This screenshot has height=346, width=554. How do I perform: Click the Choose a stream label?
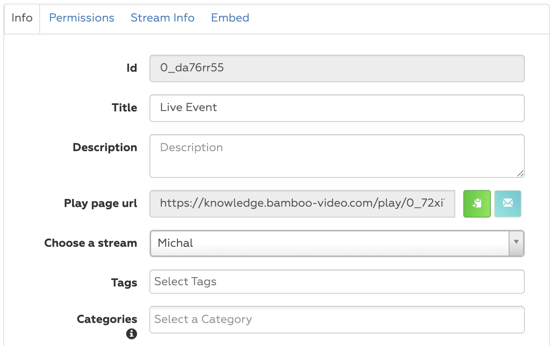tap(90, 243)
